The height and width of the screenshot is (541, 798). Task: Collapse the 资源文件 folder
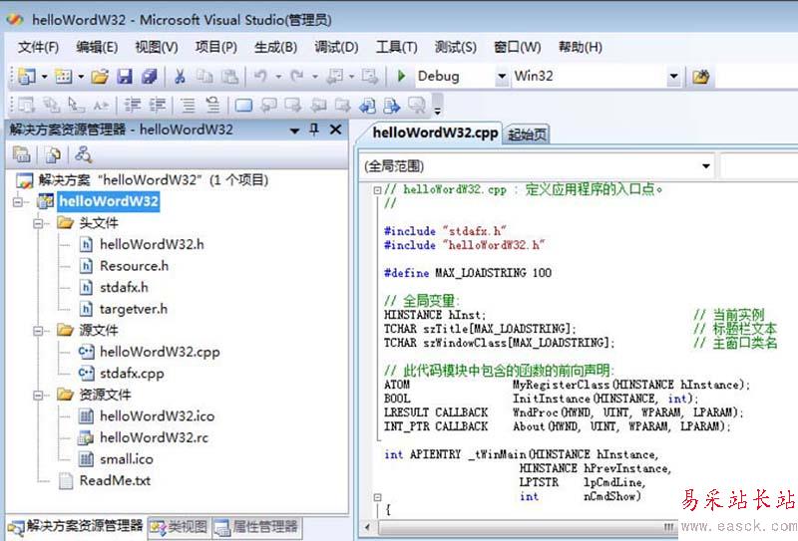pos(39,396)
